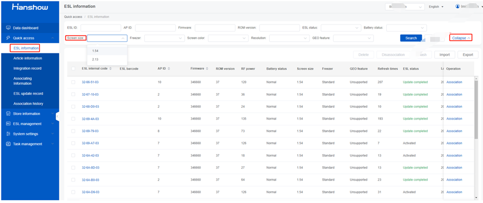Click the Firmware input field
This screenshot has width=483, height=203.
215,28
